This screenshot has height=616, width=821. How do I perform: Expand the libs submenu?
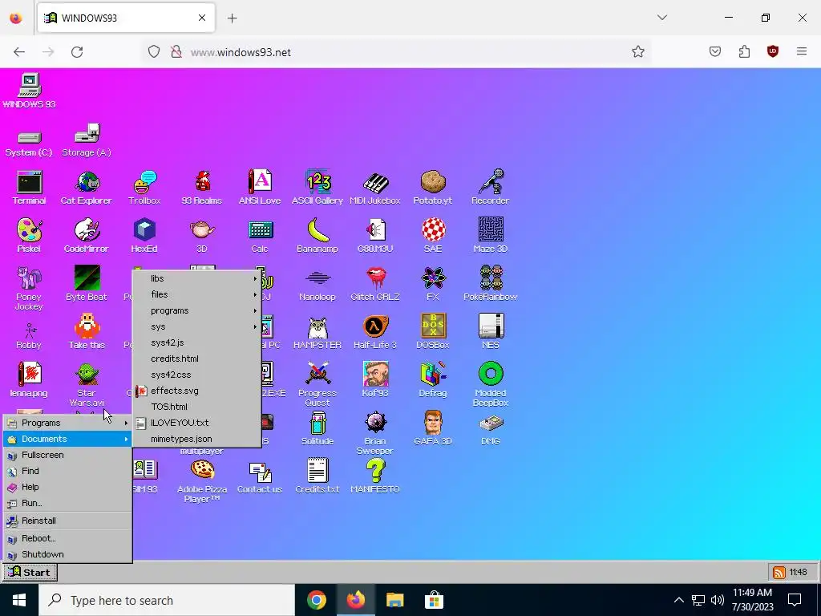[x=197, y=278]
